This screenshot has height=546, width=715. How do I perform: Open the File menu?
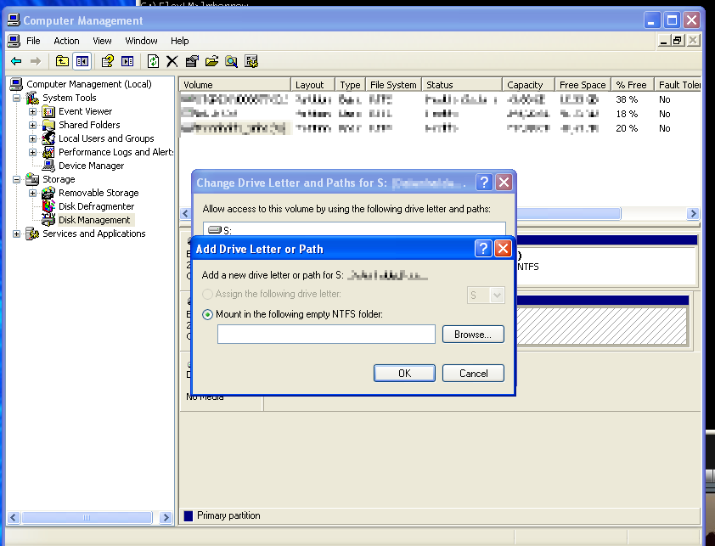click(x=33, y=41)
